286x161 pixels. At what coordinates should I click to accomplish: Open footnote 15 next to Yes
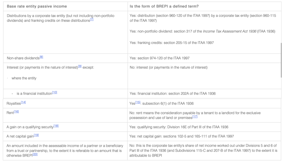tap(138, 103)
